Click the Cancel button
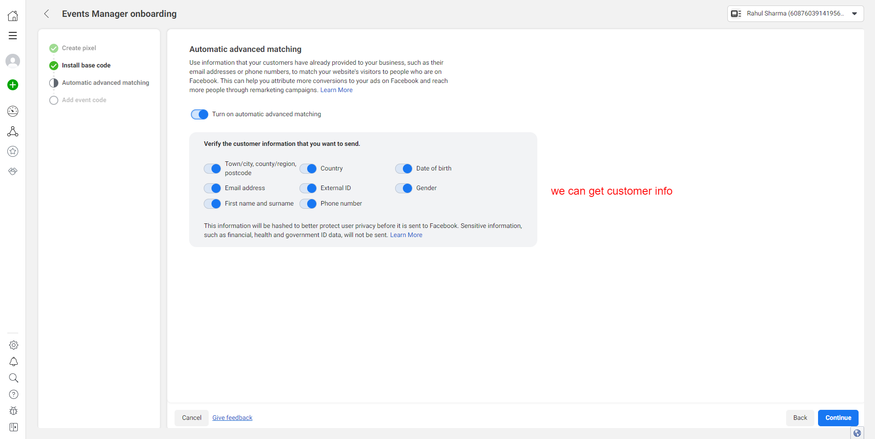 (x=191, y=418)
